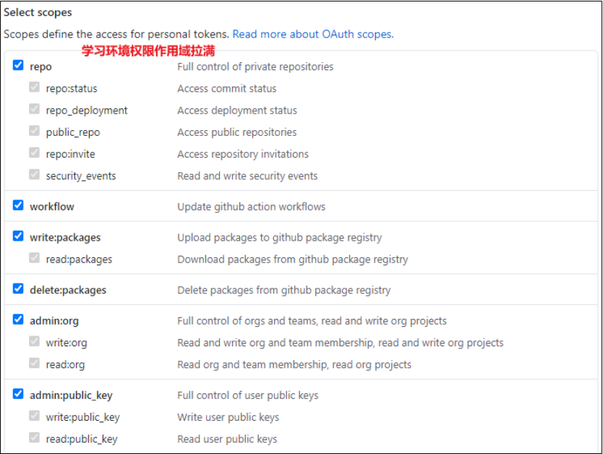Screen dimensions: 603x454
Task: Click the write:org sub-scope checkbox
Action: (34, 342)
